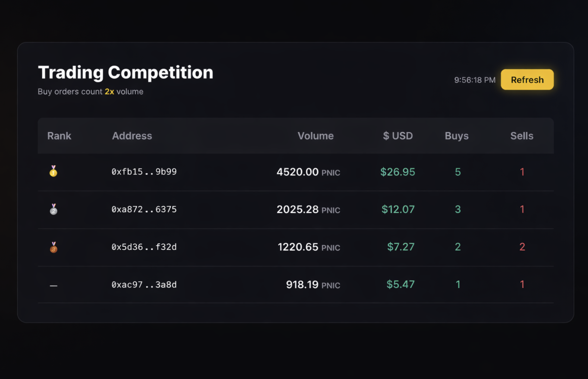Select the 4520.00 PNIC volume value
The height and width of the screenshot is (379, 588).
[x=308, y=172]
